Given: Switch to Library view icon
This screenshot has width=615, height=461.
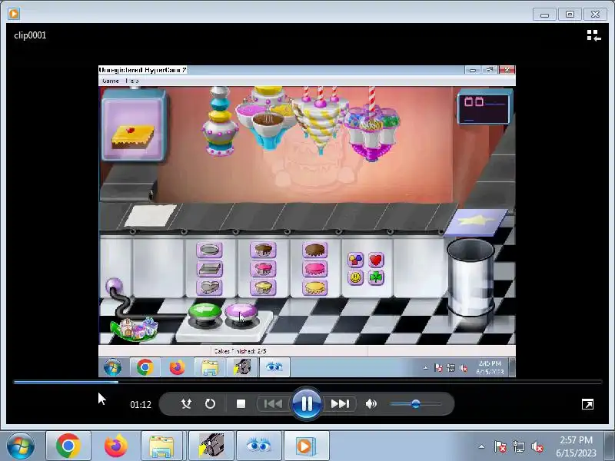Looking at the screenshot, I should [x=593, y=35].
